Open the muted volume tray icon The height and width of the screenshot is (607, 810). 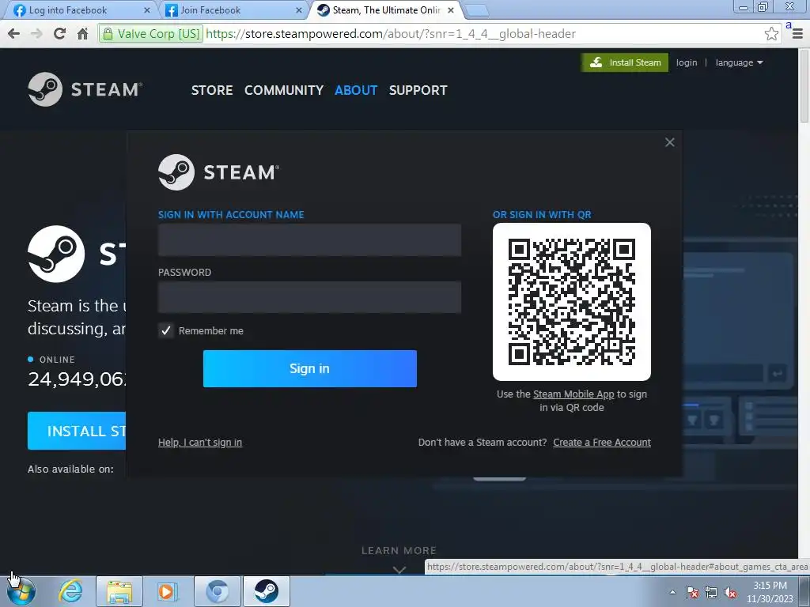click(x=730, y=592)
